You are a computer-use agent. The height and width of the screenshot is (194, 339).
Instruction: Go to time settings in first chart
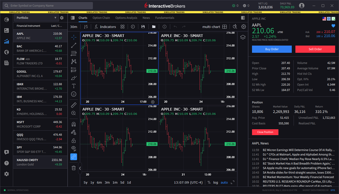click(x=153, y=102)
